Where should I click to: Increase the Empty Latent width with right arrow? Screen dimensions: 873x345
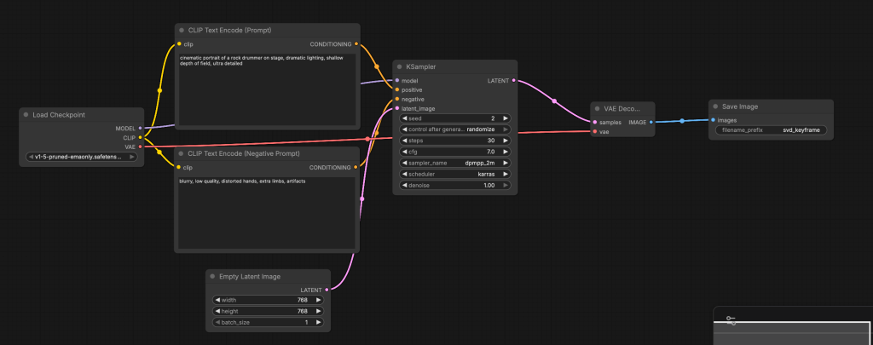click(319, 300)
